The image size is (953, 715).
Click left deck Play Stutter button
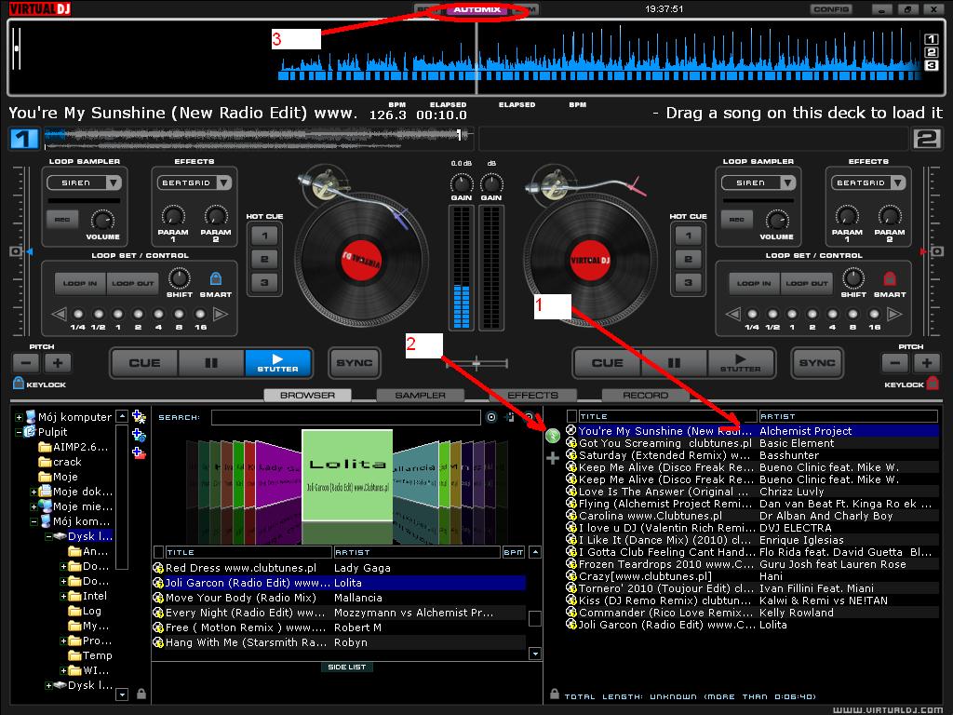point(277,363)
